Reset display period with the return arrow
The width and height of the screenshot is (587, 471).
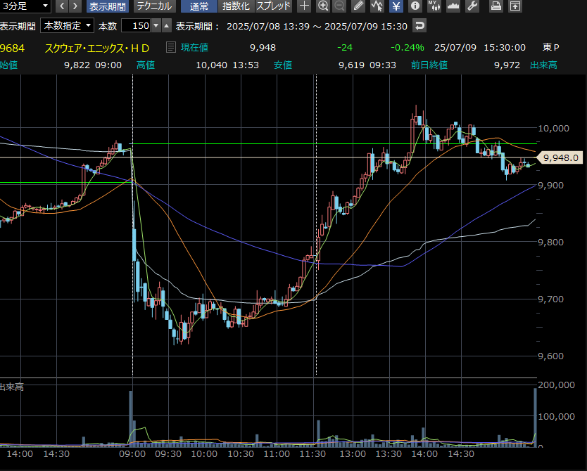tap(419, 26)
